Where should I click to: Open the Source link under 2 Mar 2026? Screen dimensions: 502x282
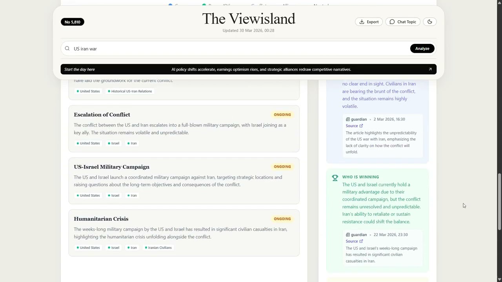pyautogui.click(x=355, y=126)
